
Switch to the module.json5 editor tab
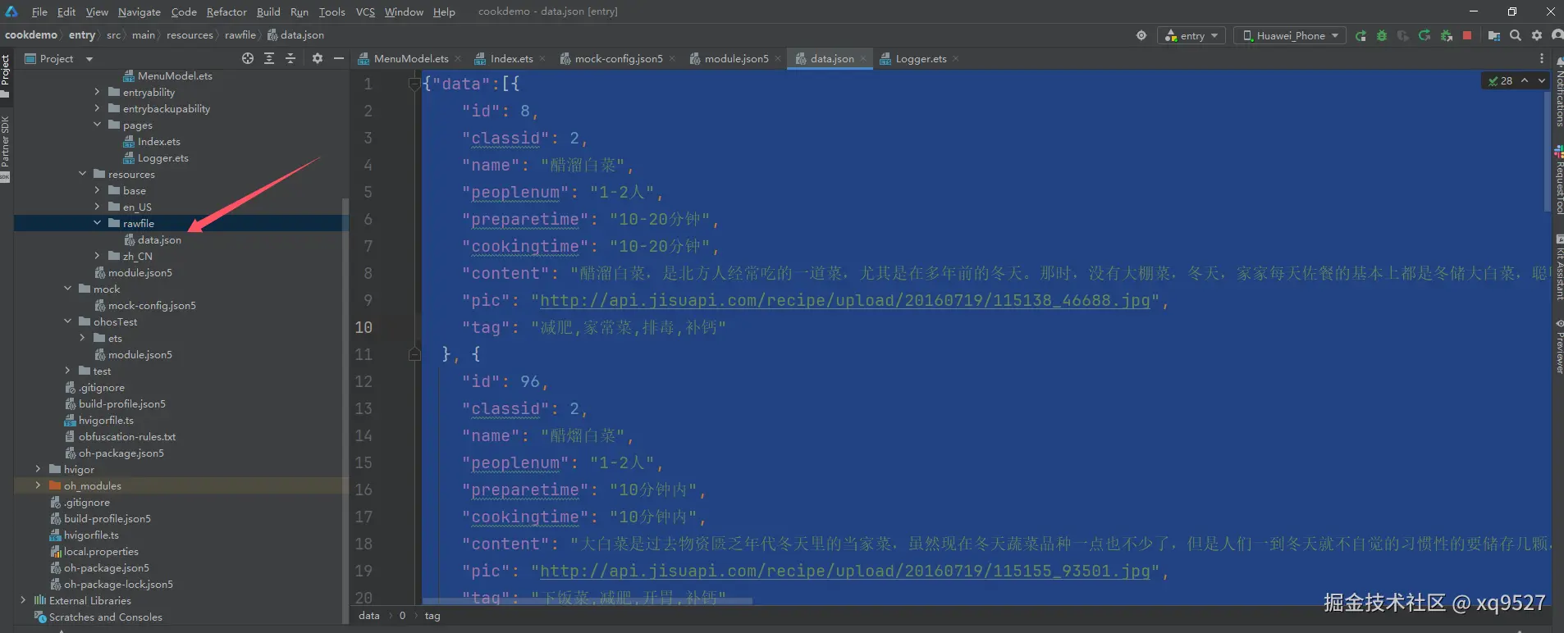point(736,59)
